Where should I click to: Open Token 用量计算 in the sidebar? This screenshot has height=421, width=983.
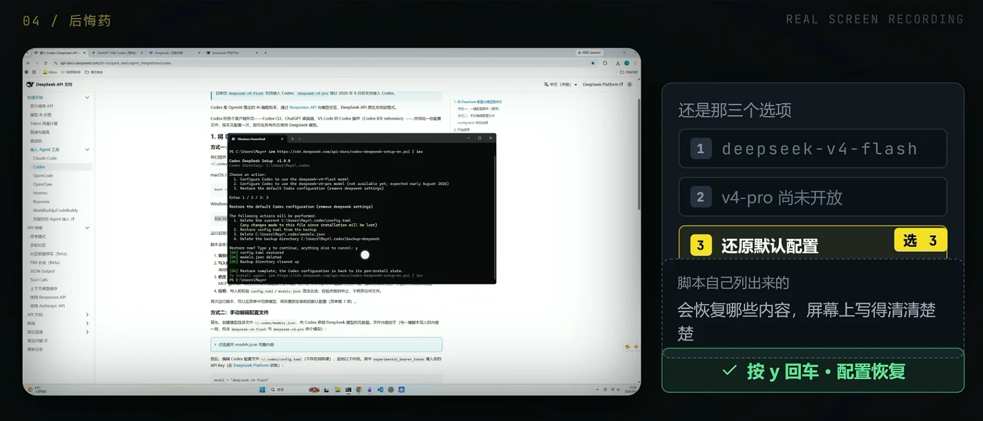pos(43,124)
